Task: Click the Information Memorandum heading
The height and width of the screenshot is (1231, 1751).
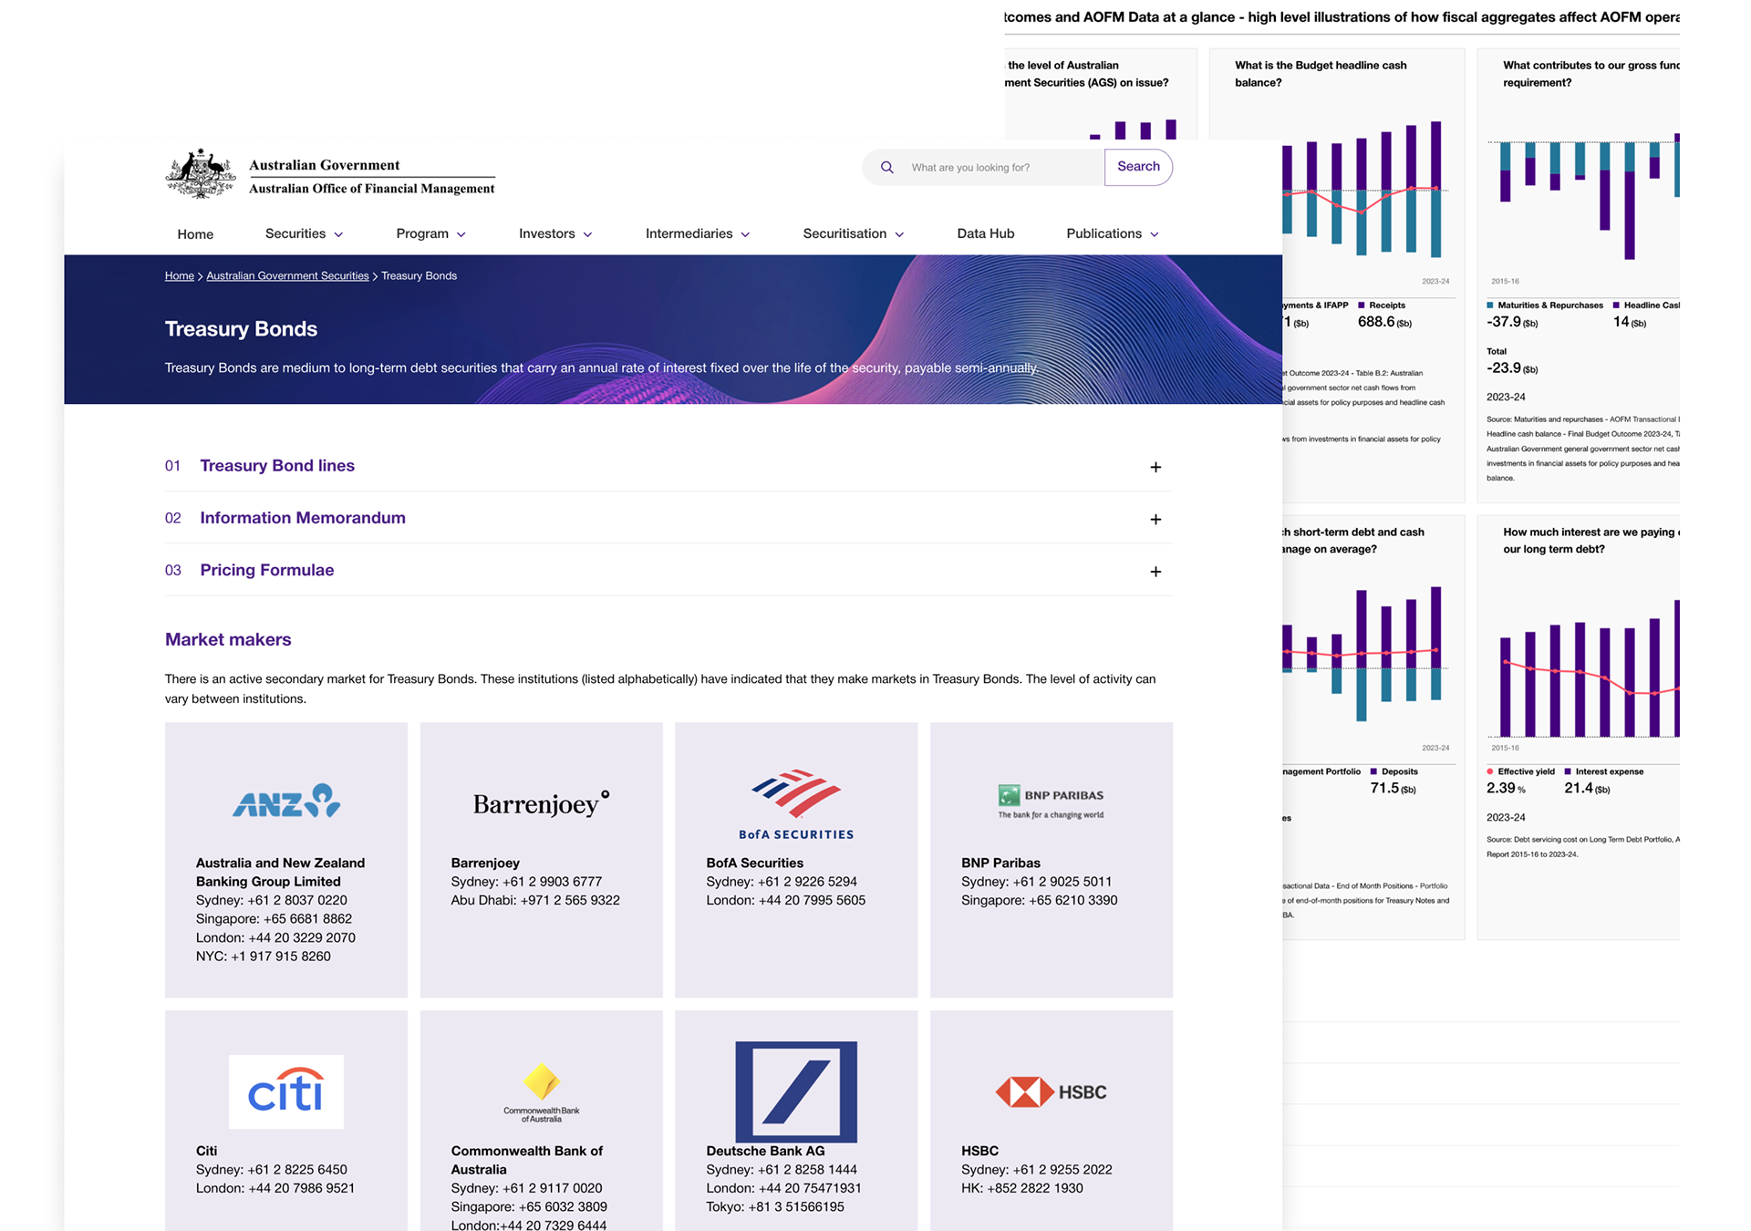Action: click(x=303, y=518)
